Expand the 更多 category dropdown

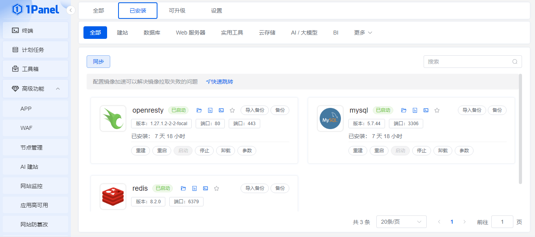coord(363,33)
